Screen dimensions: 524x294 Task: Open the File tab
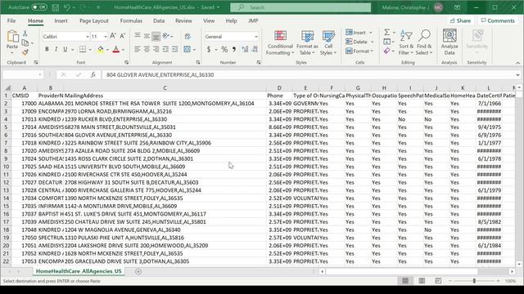coord(11,20)
